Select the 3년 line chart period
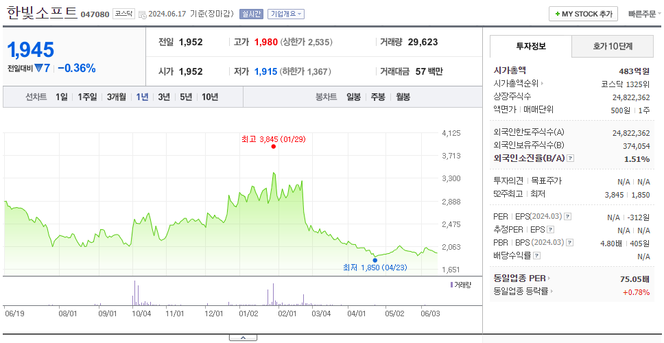 point(164,97)
